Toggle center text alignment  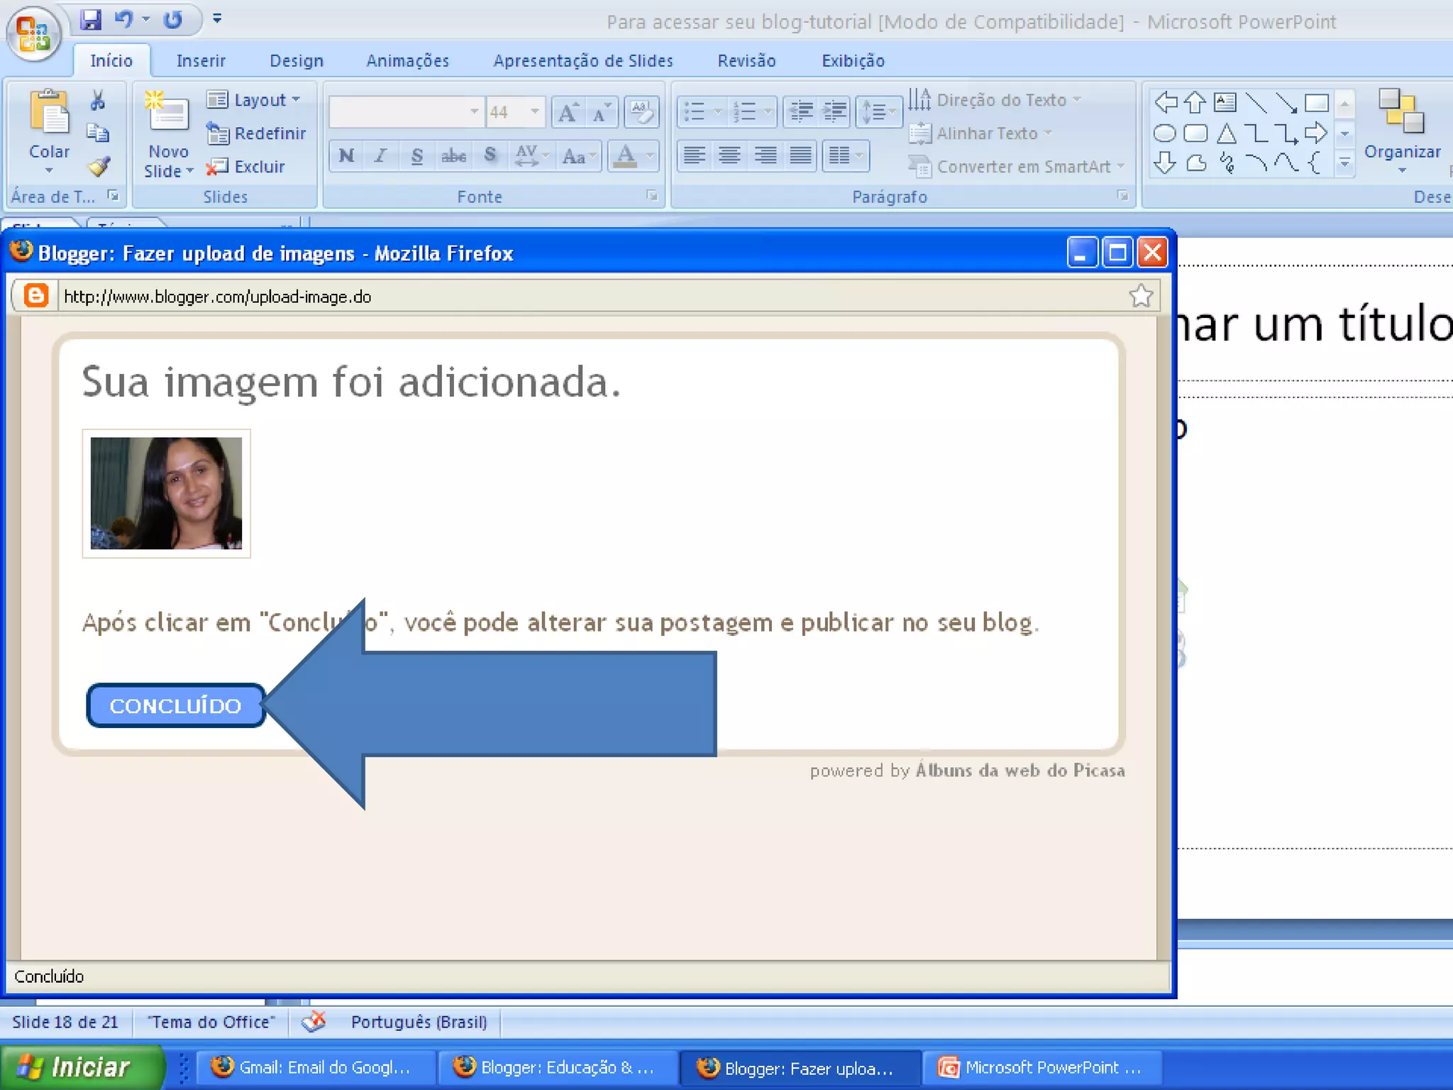[x=729, y=155]
